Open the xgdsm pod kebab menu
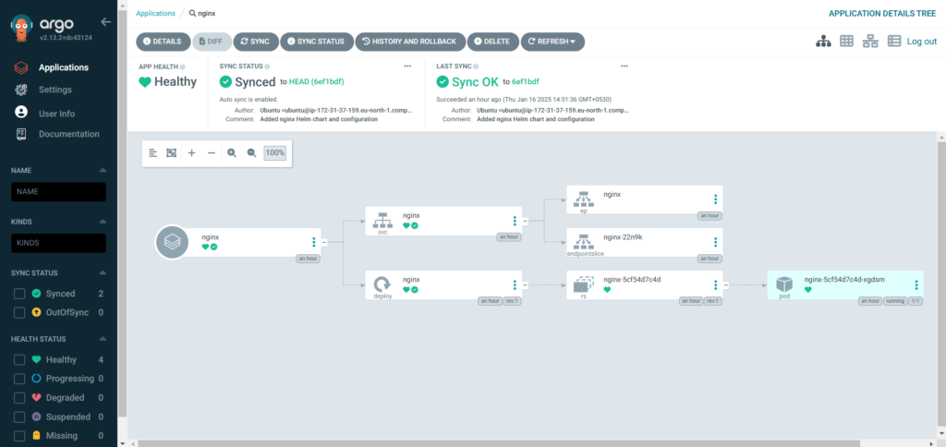This screenshot has width=946, height=447. [x=916, y=284]
